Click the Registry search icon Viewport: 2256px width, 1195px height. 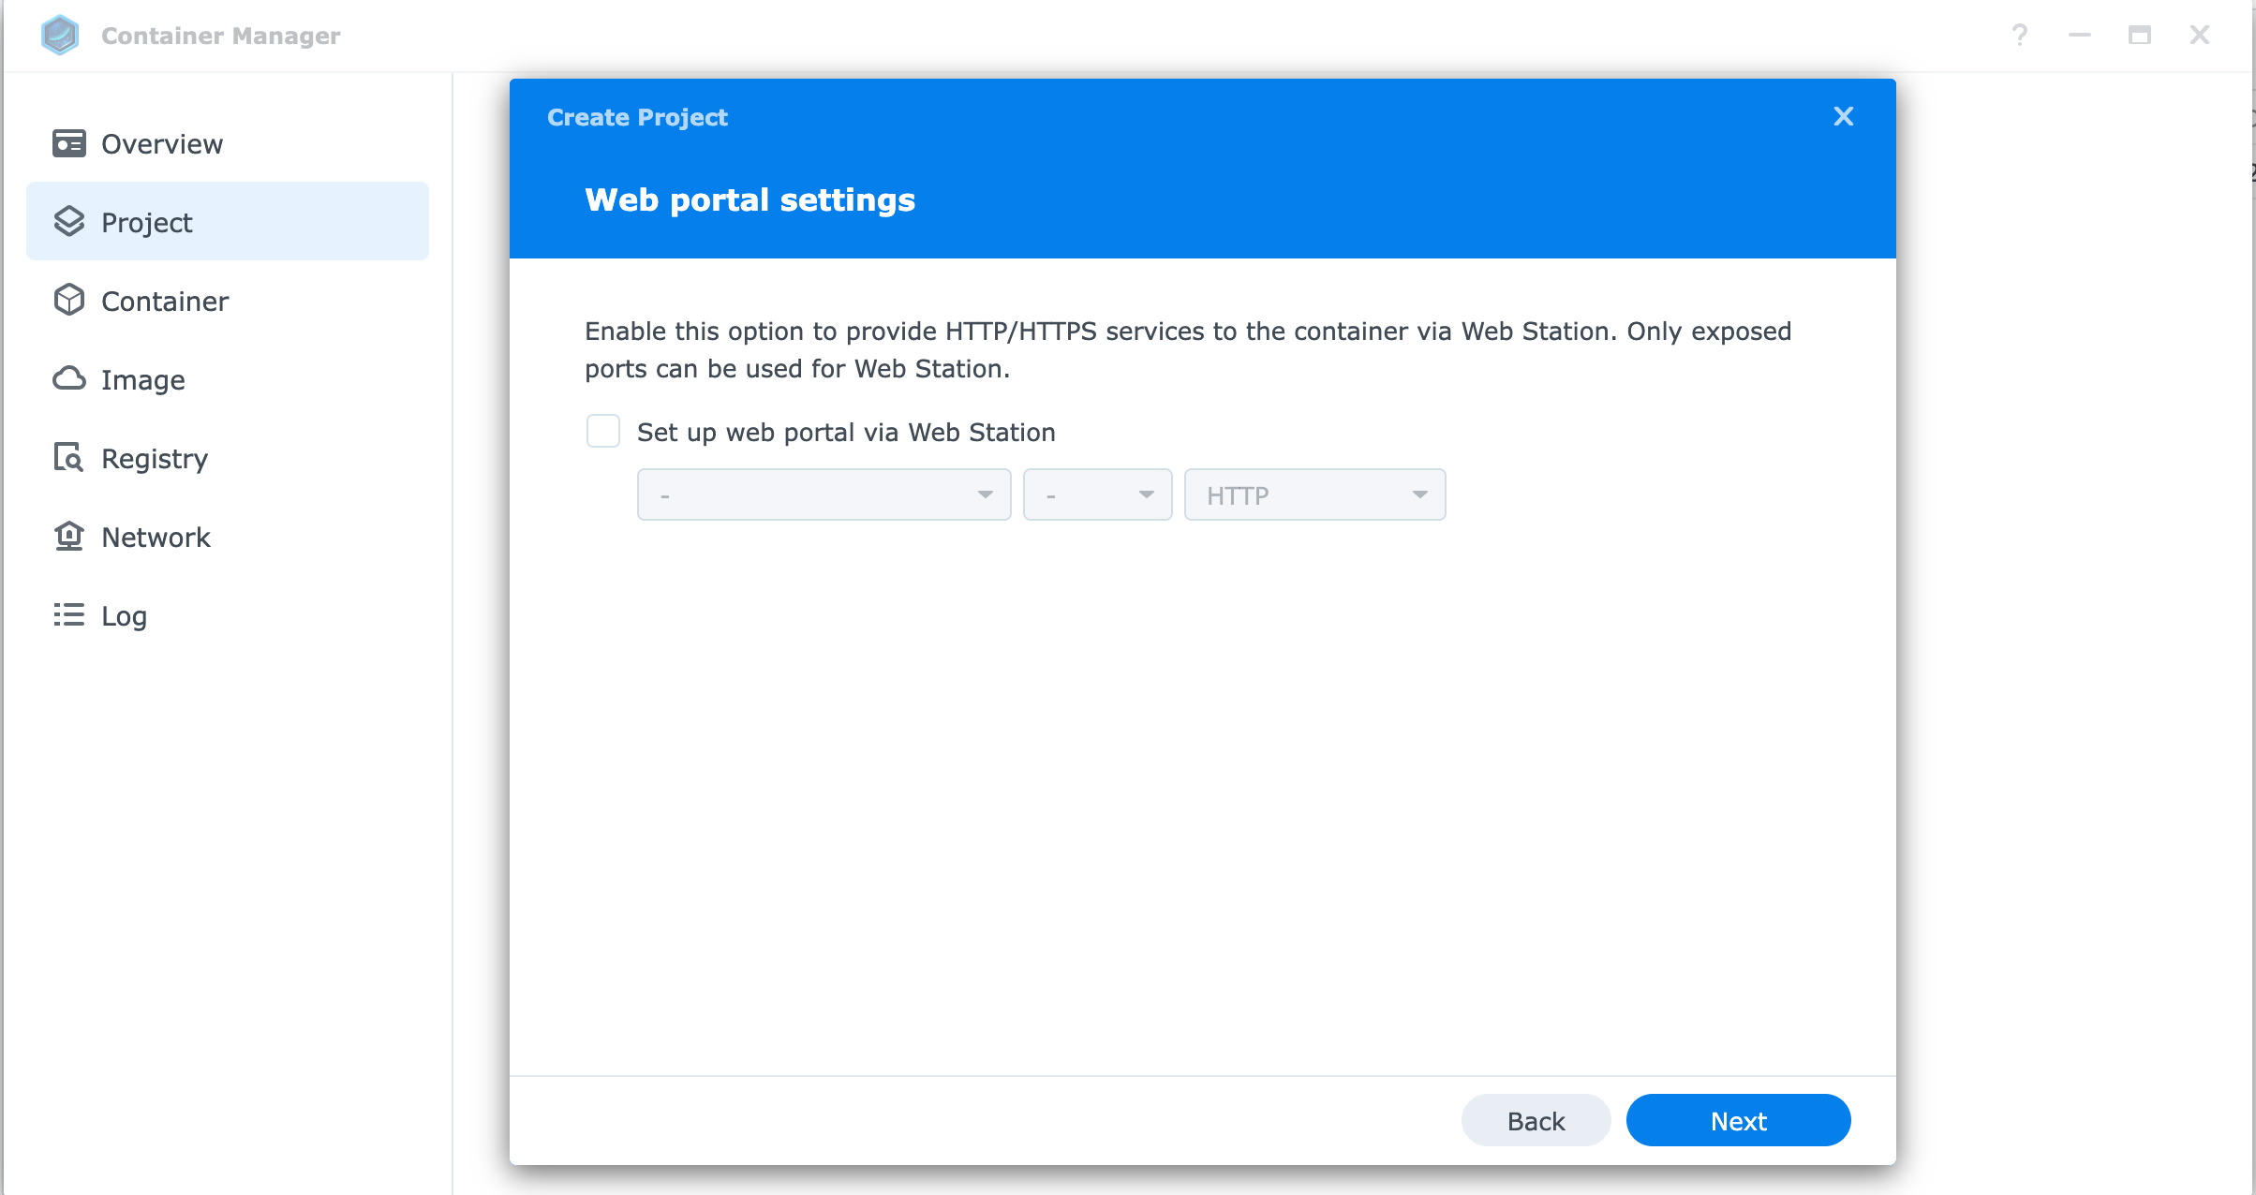[68, 458]
